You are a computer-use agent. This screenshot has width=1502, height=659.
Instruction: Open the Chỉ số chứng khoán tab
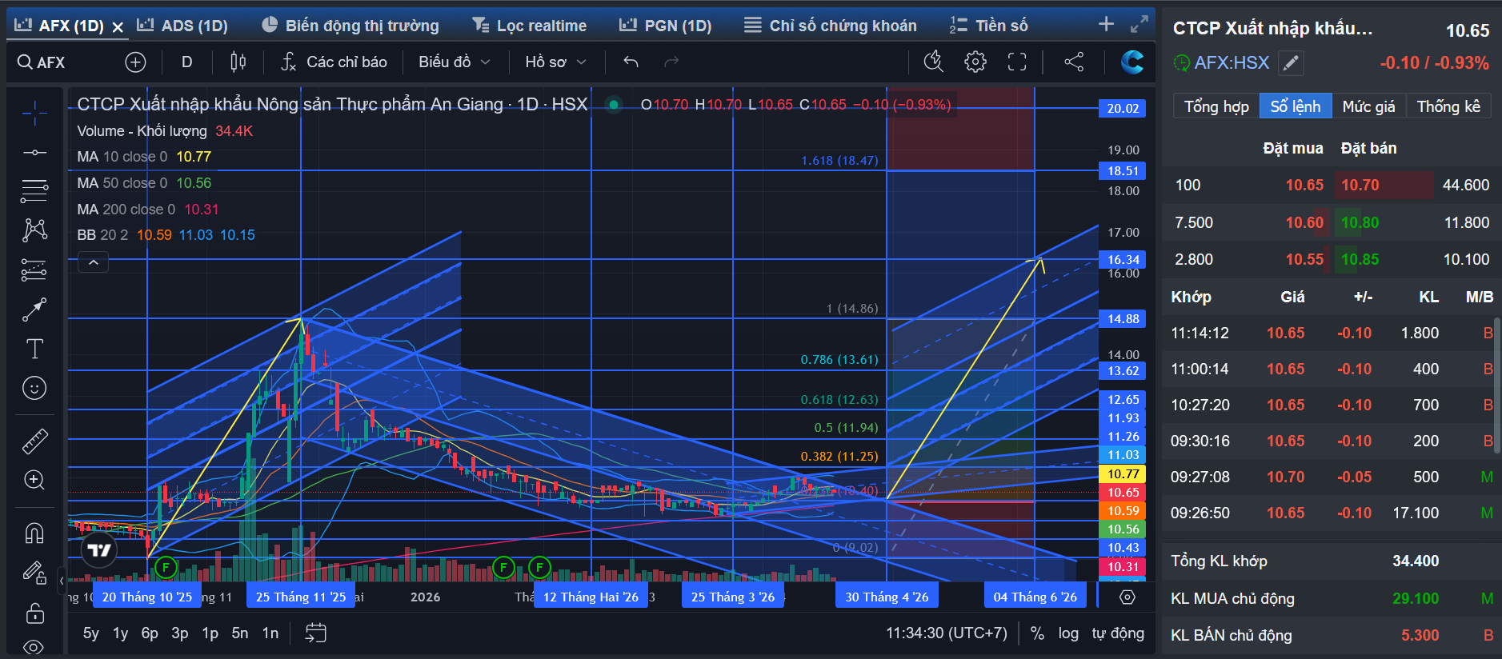(831, 26)
